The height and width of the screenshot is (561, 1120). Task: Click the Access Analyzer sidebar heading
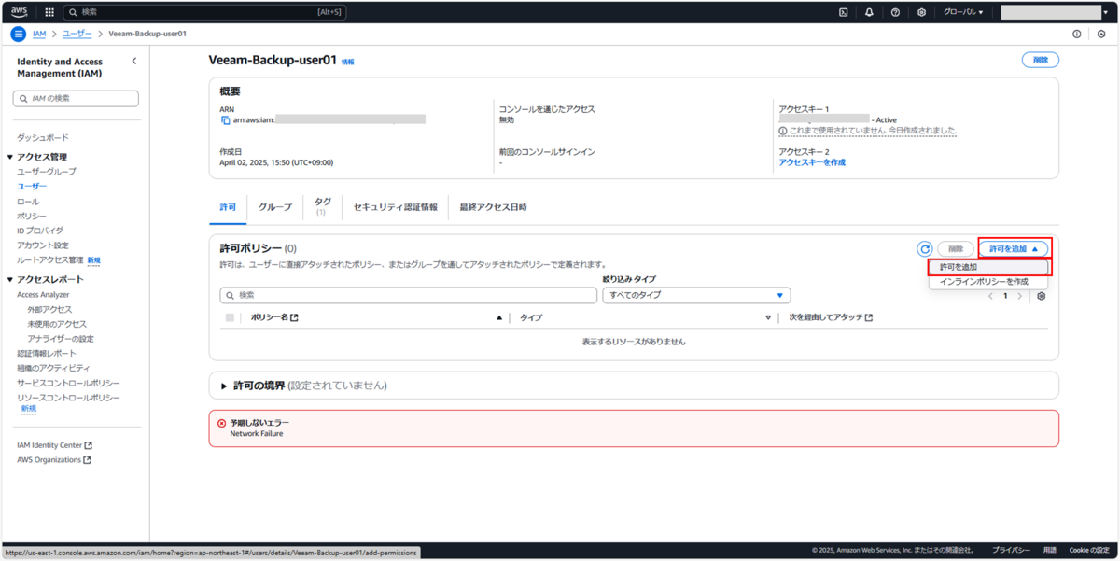43,294
